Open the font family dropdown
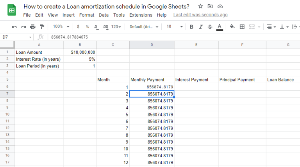Image resolution: width=300 pixels, height=167 pixels. click(144, 27)
